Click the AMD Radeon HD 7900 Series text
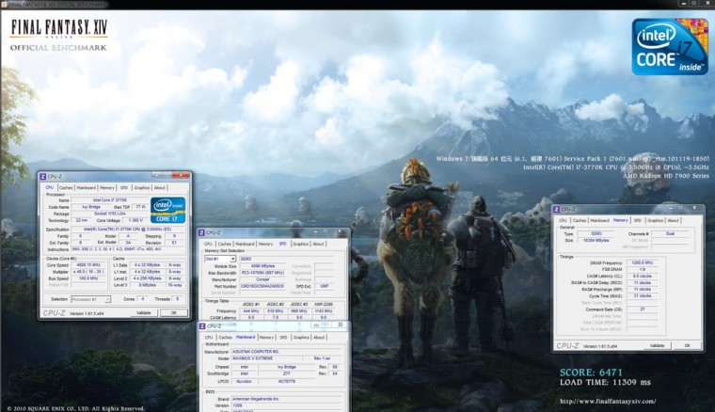This screenshot has height=412, width=715. click(666, 176)
